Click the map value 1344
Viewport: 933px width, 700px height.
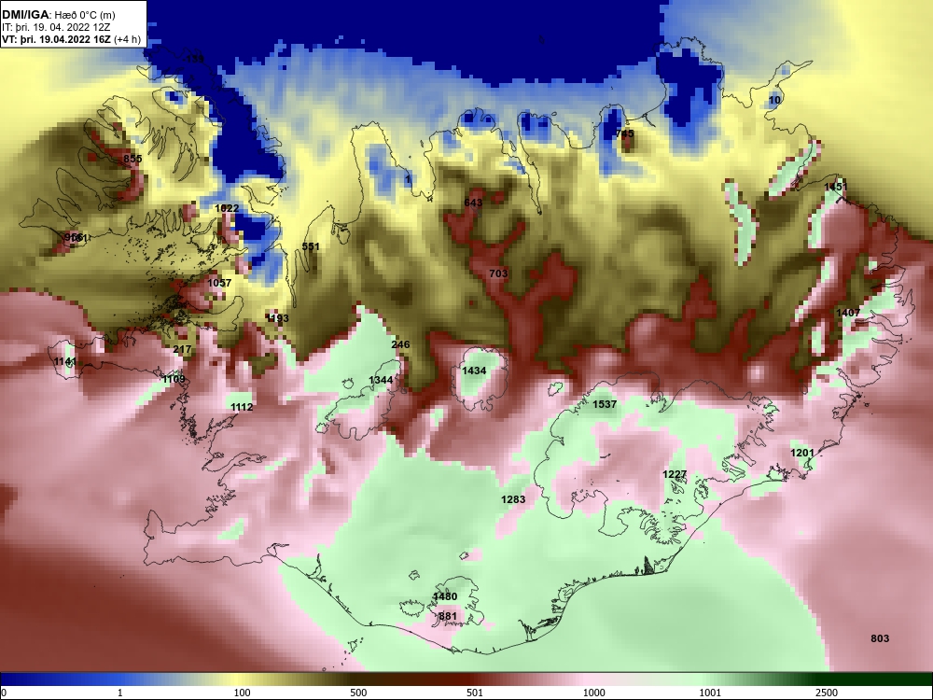(381, 381)
